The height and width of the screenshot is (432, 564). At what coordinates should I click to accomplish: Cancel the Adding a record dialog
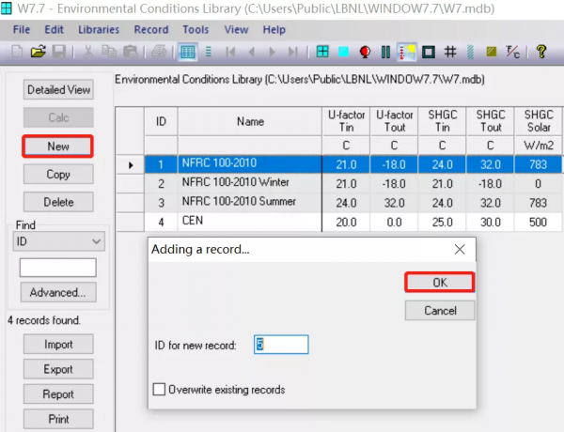[440, 311]
